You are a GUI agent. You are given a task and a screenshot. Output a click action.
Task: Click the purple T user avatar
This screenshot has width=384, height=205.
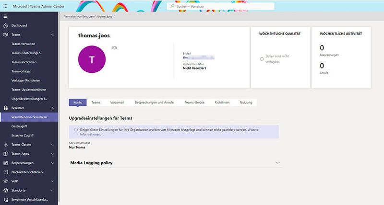click(x=92, y=59)
